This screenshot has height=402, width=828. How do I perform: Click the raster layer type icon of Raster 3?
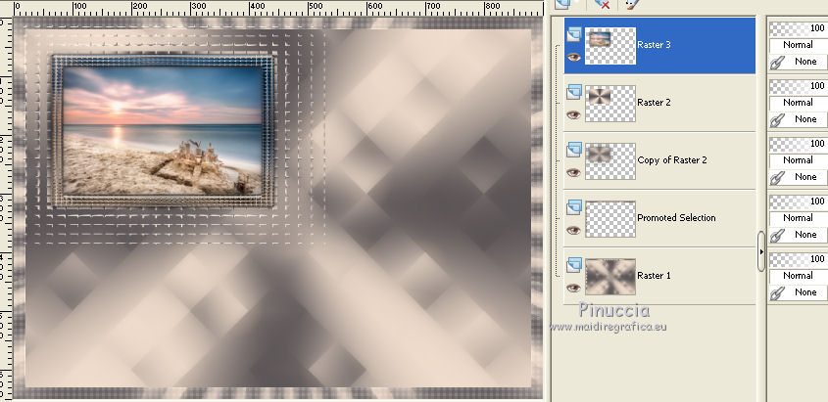(x=574, y=35)
